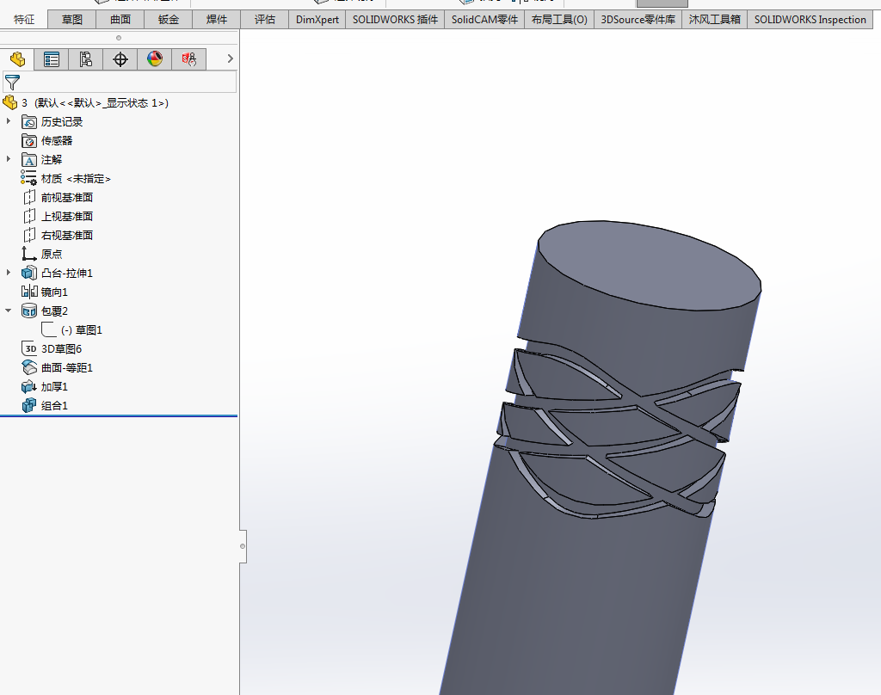The height and width of the screenshot is (695, 881).
Task: Click the 镜向1 mirror icon
Action: coord(29,292)
